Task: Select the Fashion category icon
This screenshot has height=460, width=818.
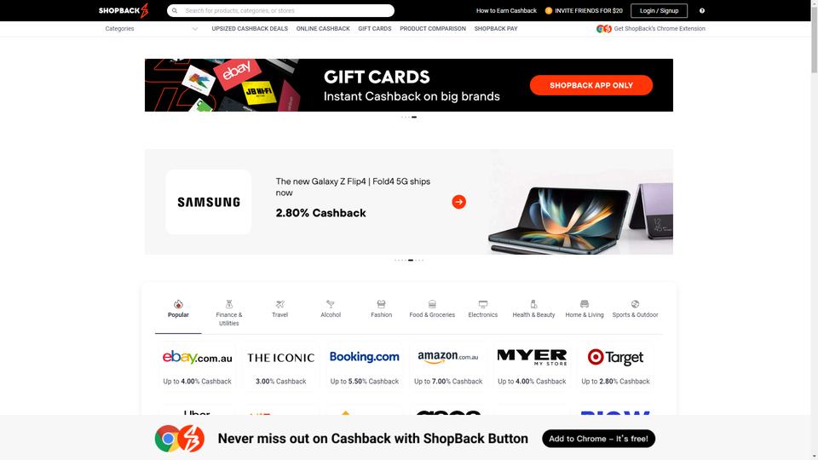Action: [382, 304]
